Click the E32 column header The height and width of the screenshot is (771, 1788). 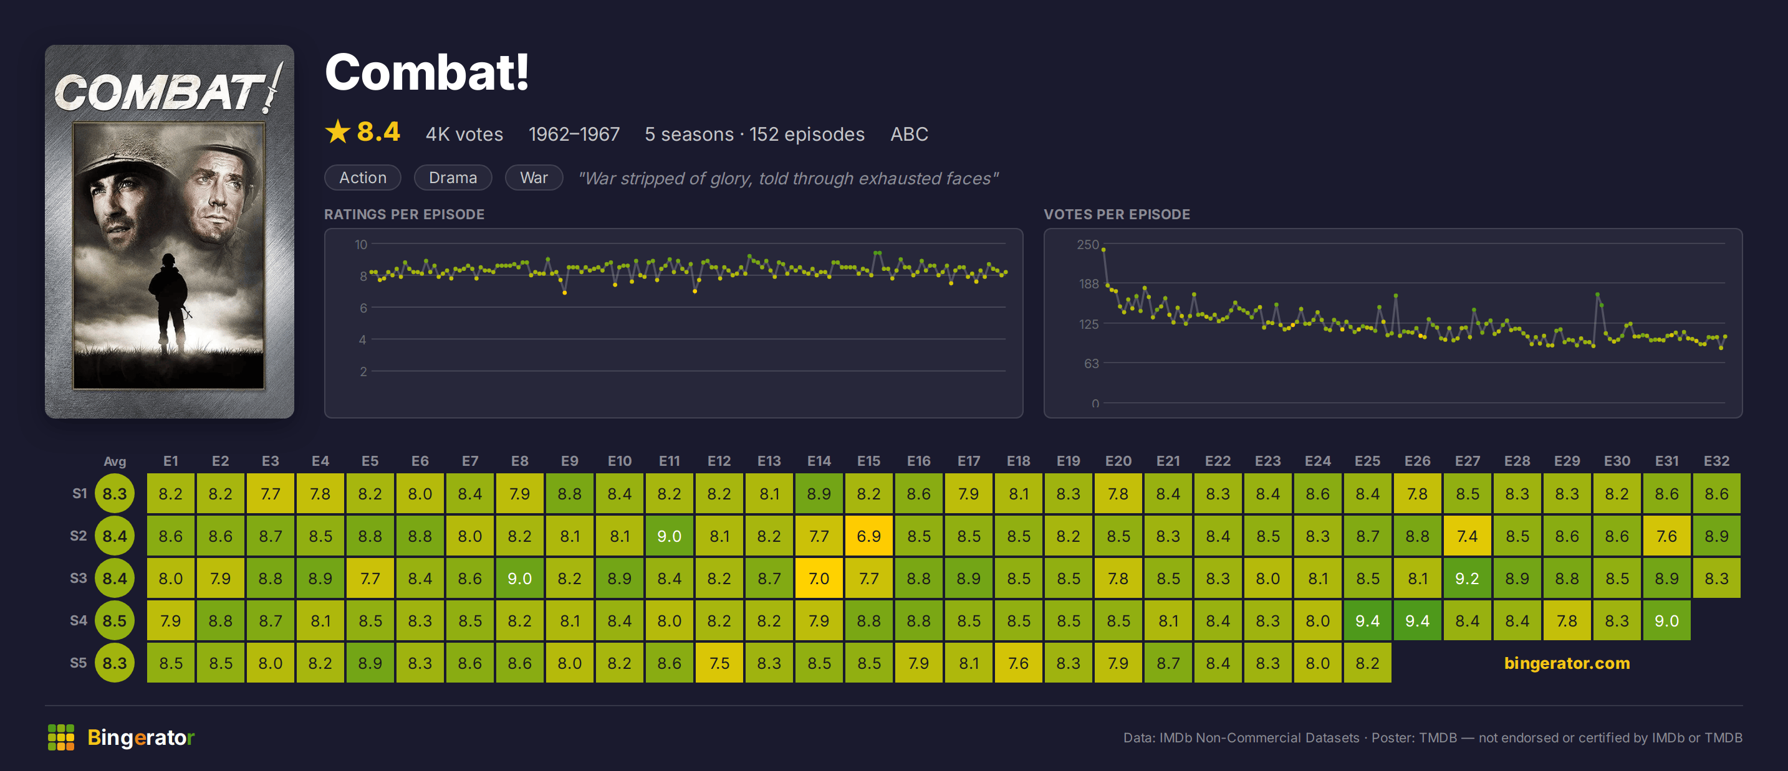point(1716,461)
